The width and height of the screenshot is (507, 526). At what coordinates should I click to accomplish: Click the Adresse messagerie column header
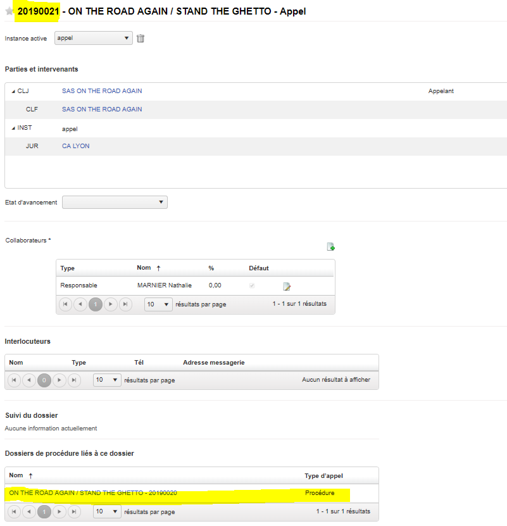tap(214, 363)
